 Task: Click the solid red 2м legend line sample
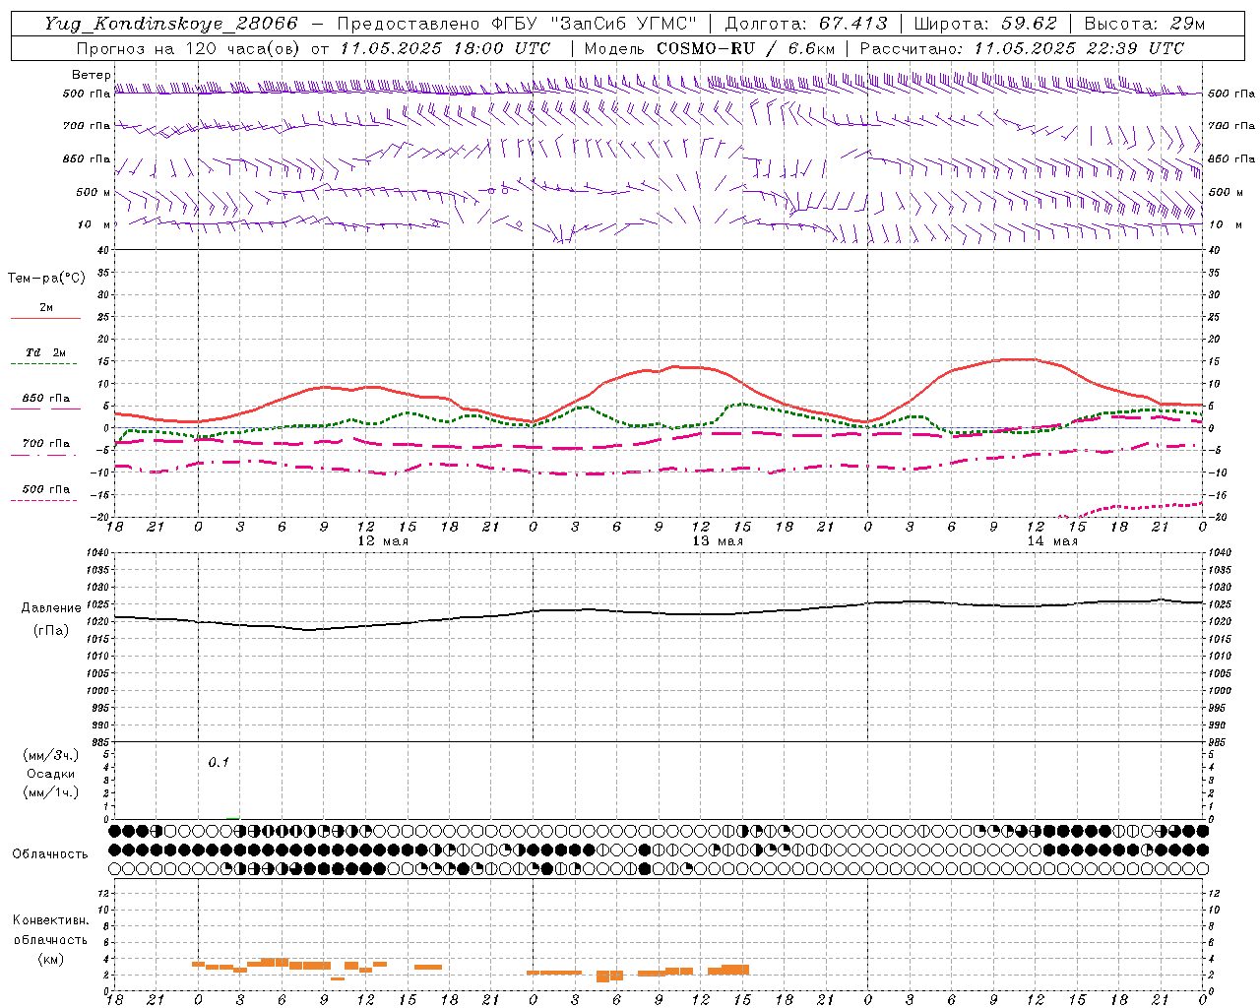(45, 318)
